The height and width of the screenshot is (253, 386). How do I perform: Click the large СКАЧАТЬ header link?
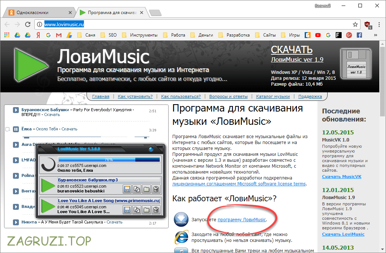coord(292,50)
